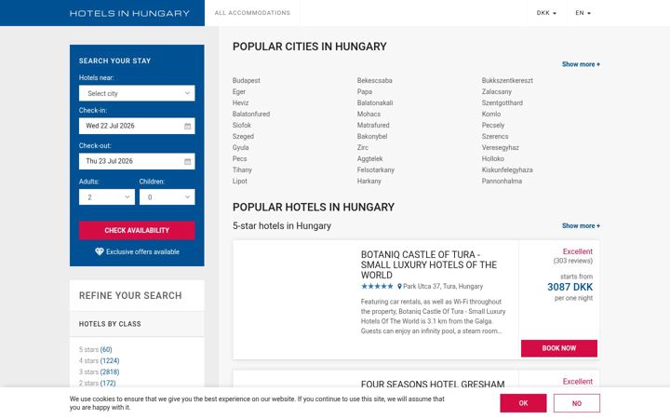
Task: Open the Children count dropdown
Action: click(167, 197)
